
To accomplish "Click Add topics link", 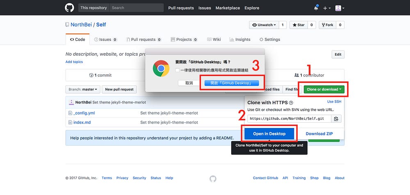I will (x=74, y=62).
